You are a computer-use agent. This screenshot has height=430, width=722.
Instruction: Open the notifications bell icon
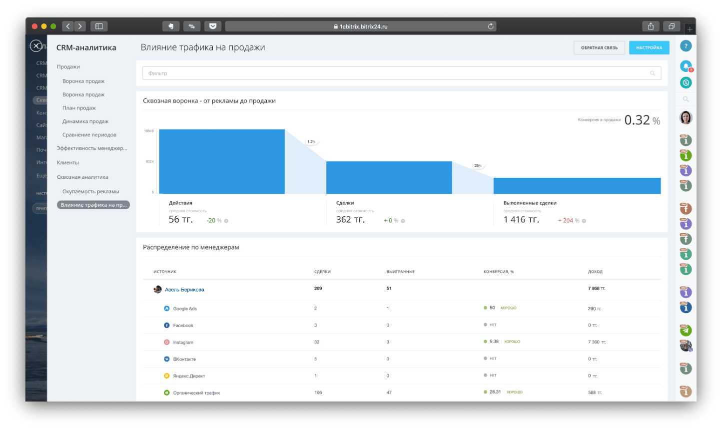tap(686, 65)
